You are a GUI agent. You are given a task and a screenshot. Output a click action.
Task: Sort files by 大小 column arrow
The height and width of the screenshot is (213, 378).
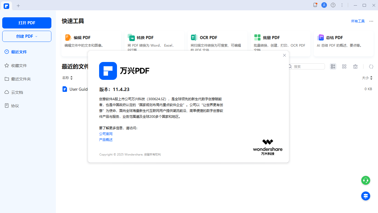pyautogui.click(x=371, y=78)
